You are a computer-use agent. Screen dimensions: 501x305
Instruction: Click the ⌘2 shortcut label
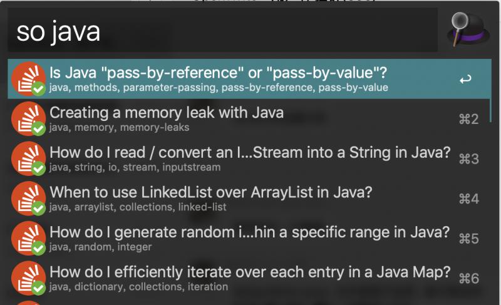(468, 119)
